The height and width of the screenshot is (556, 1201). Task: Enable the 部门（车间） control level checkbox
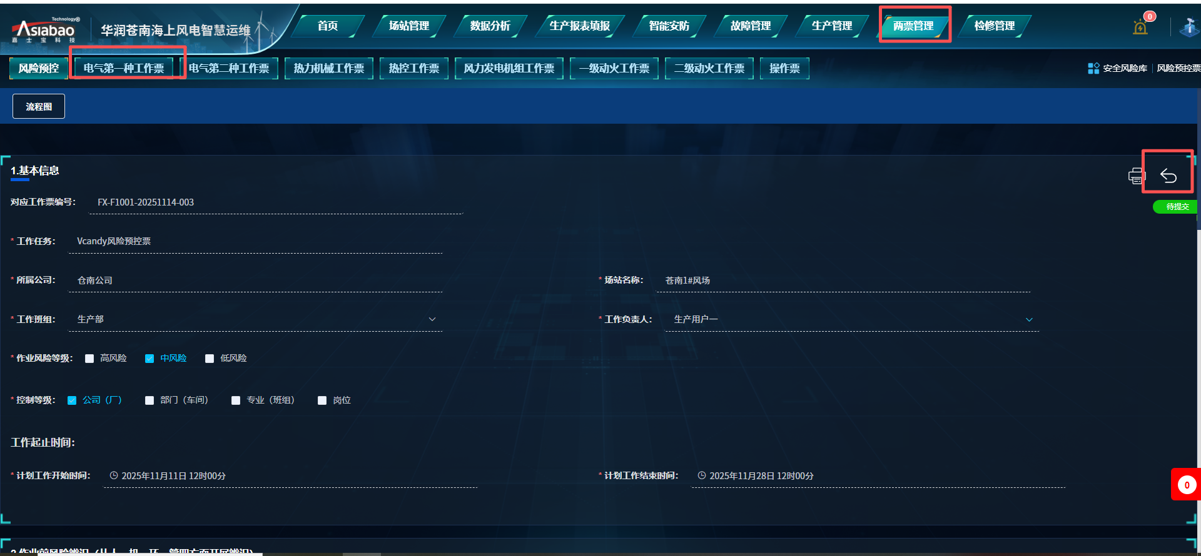point(149,400)
